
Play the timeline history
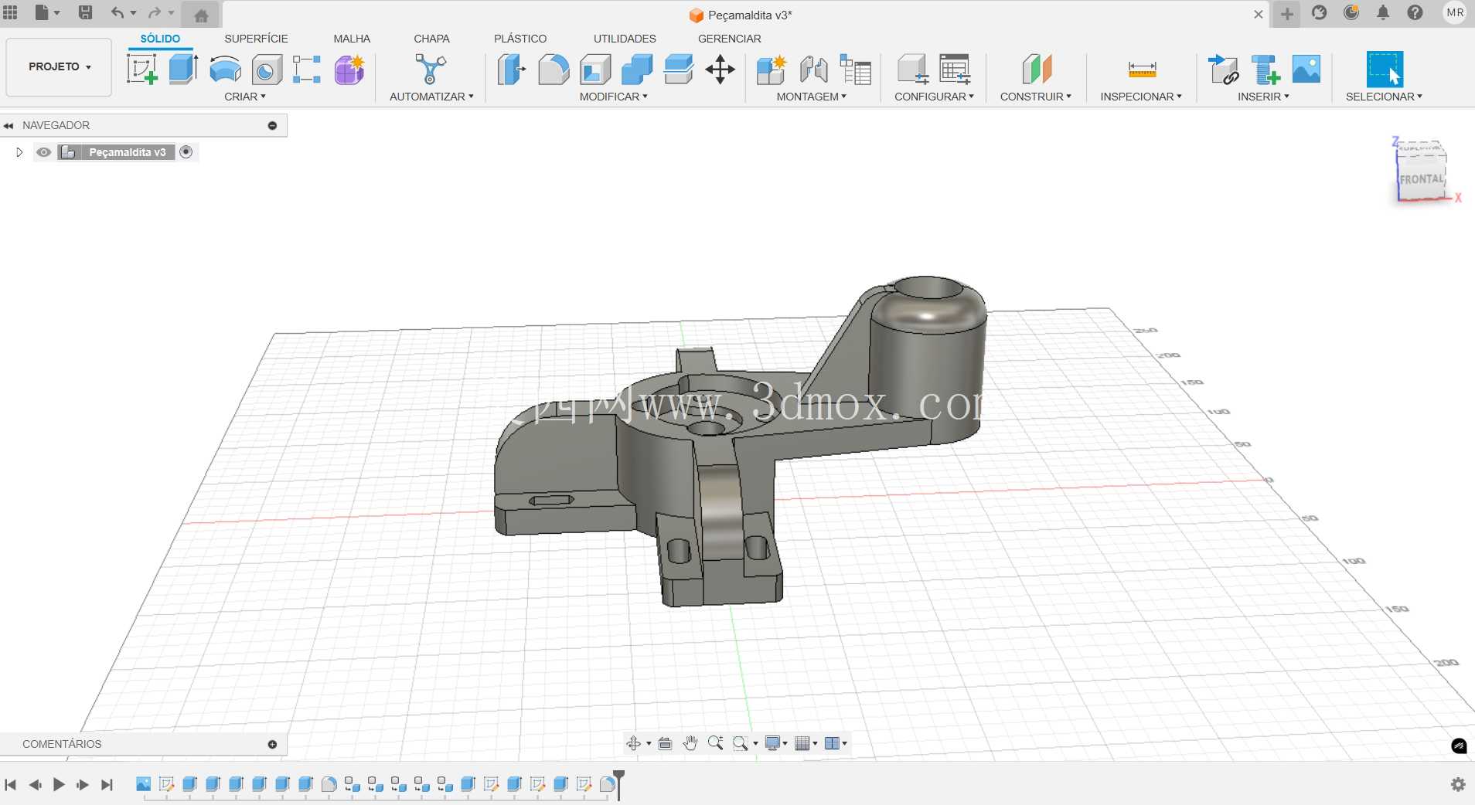59,785
